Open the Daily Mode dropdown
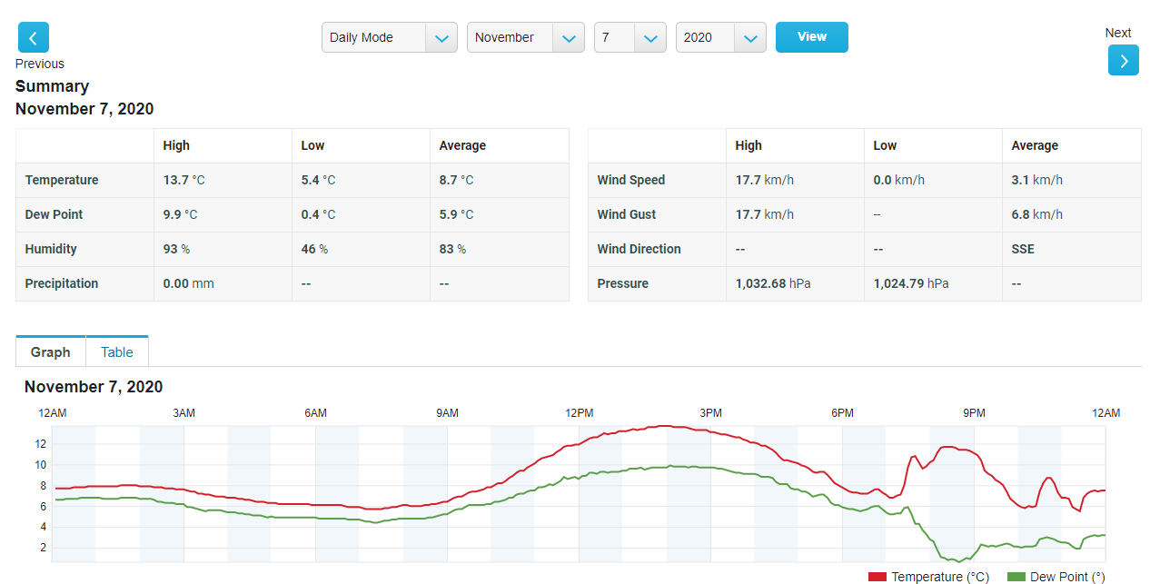Image resolution: width=1150 pixels, height=584 pixels. pyautogui.click(x=389, y=37)
